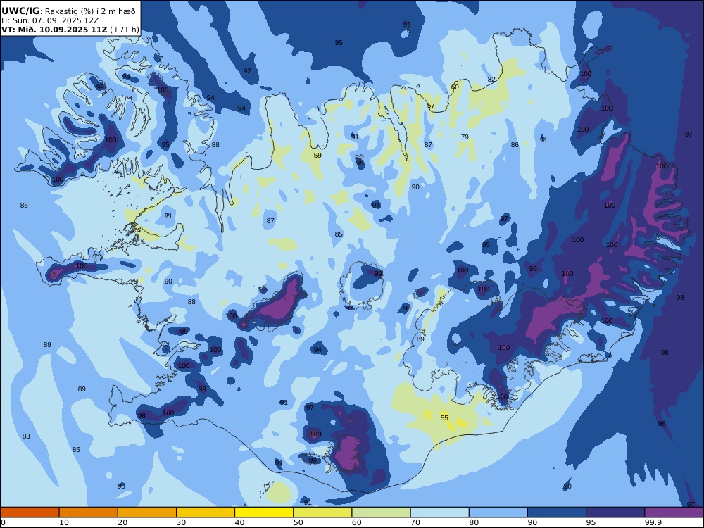Click the '83' humidity value on the map
Viewport: 704px width, 528px height.
tap(26, 436)
